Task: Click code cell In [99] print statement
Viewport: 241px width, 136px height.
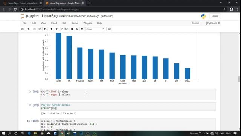Action: 128,107
